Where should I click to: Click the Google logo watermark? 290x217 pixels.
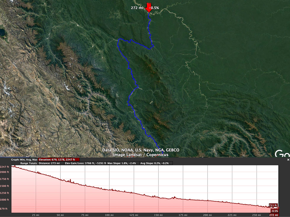tap(282, 154)
